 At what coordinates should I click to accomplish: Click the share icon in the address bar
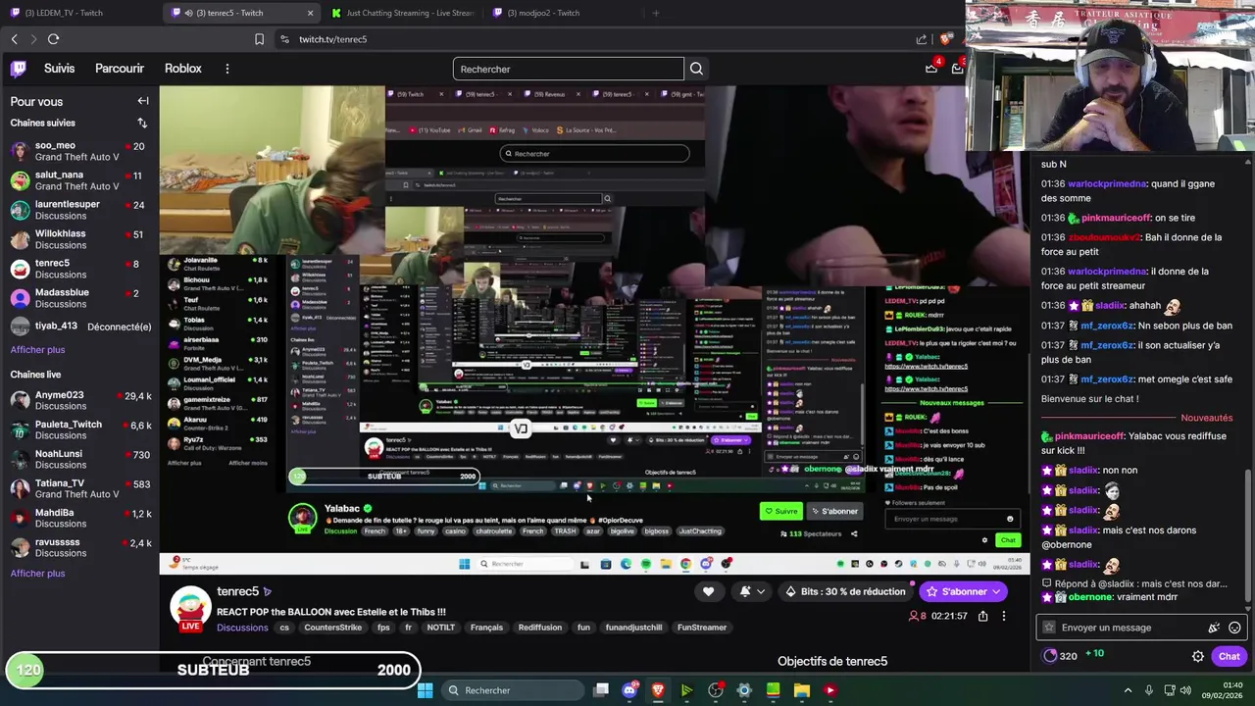tap(922, 39)
